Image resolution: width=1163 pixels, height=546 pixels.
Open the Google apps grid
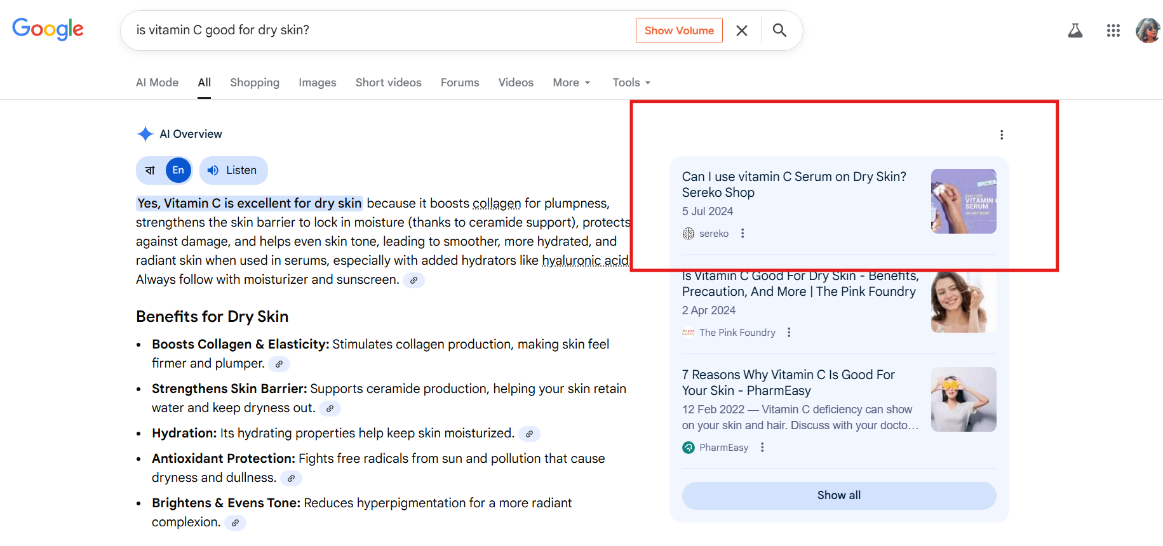(1113, 30)
